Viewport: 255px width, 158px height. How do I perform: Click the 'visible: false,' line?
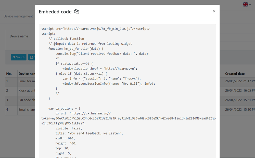pos(69,128)
